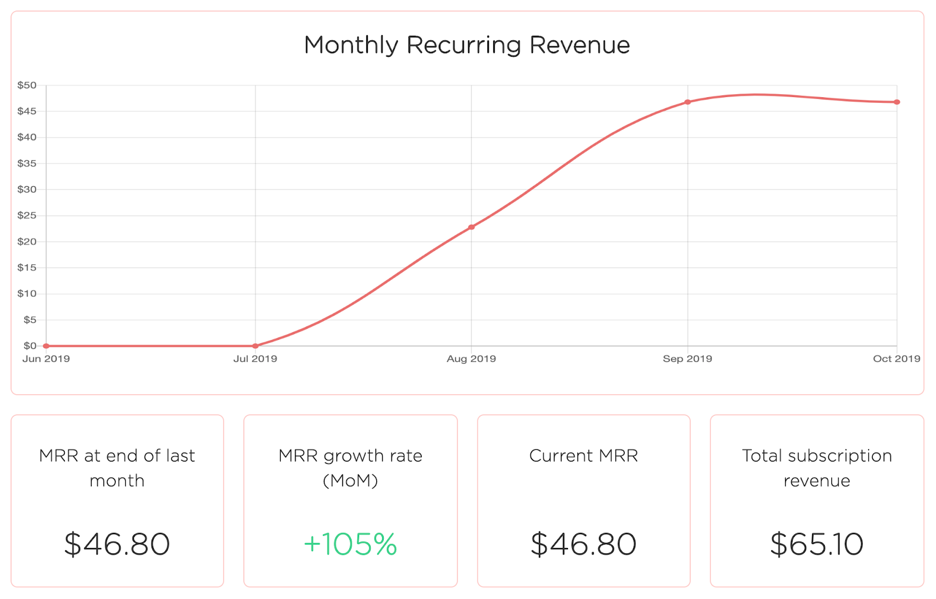Click the Jun 2019 data point

pos(46,346)
